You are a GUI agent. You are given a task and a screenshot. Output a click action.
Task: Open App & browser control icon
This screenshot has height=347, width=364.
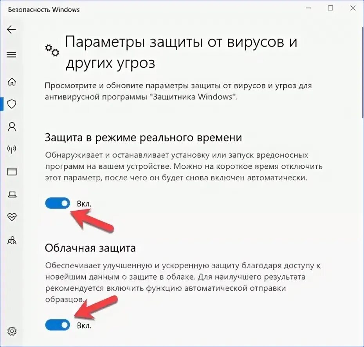12,172
